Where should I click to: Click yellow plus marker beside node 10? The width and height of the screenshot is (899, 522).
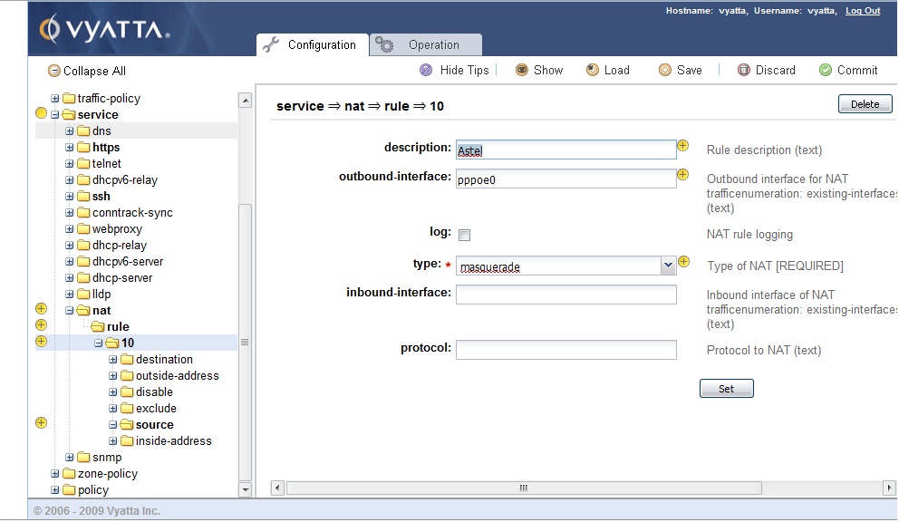click(42, 342)
